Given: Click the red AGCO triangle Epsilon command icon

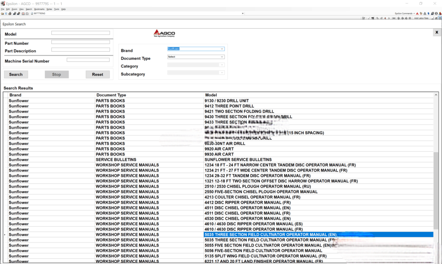Looking at the screenshot, I should [417, 13].
